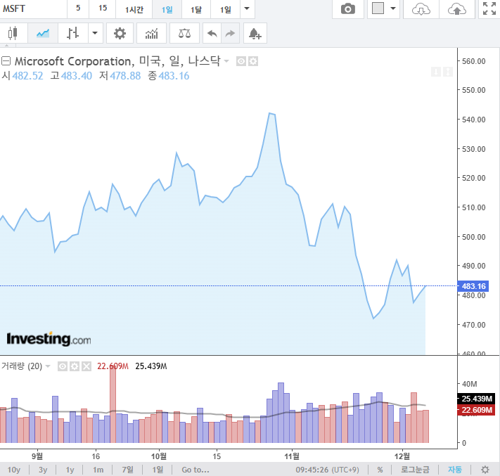Toggle visibility of the volume indicator
Screen dimensions: 500x476
(x=62, y=366)
